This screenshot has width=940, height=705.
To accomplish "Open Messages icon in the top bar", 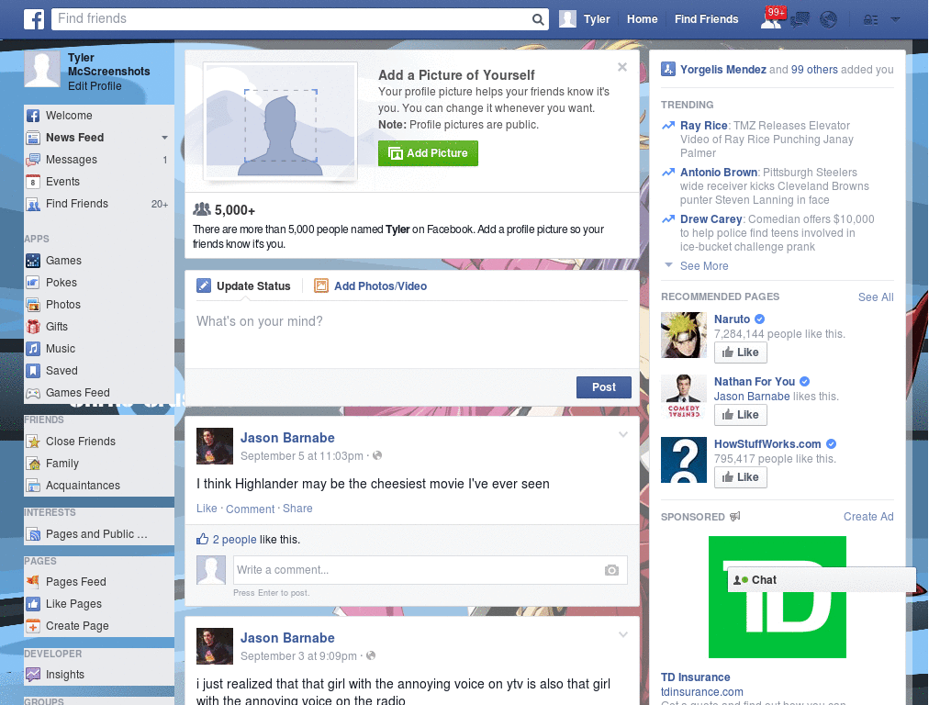I will [800, 18].
